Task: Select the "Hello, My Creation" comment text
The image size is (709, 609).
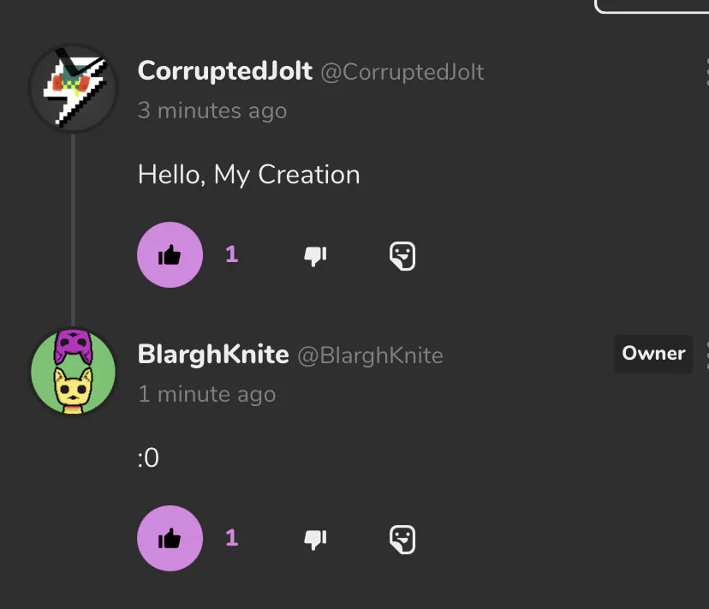Action: (x=248, y=175)
